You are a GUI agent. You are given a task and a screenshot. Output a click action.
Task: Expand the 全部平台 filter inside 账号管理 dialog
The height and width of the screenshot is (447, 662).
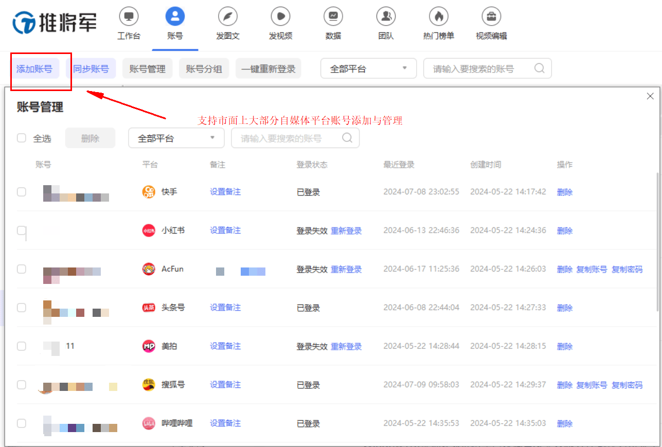[176, 138]
